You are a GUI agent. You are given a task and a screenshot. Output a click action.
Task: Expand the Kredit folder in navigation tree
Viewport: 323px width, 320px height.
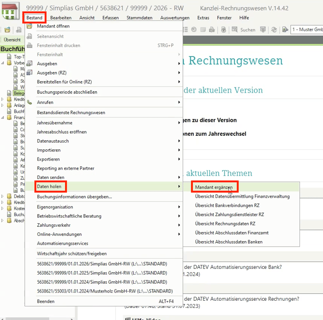[3, 99]
